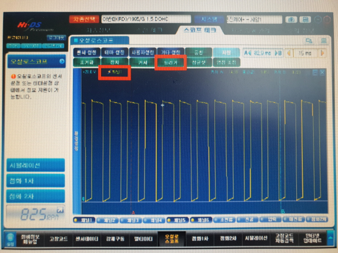
Task: Click the 시뮬레이션 button in left panel
Action: pos(36,165)
